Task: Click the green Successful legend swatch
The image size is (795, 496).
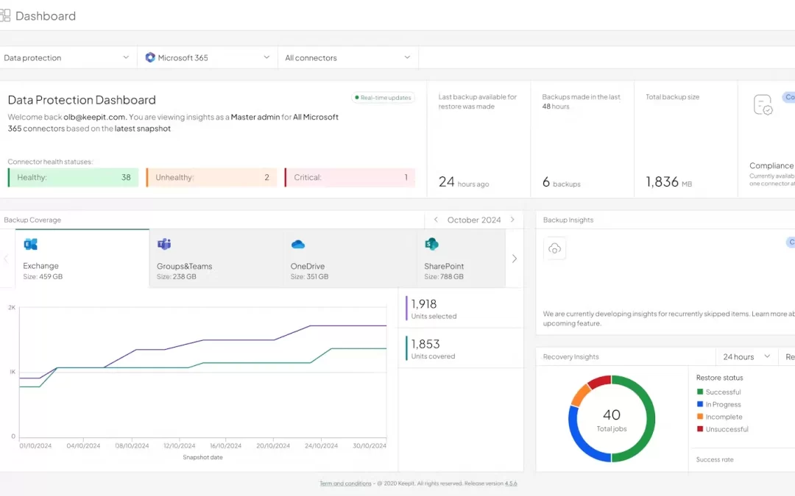Action: (700, 392)
